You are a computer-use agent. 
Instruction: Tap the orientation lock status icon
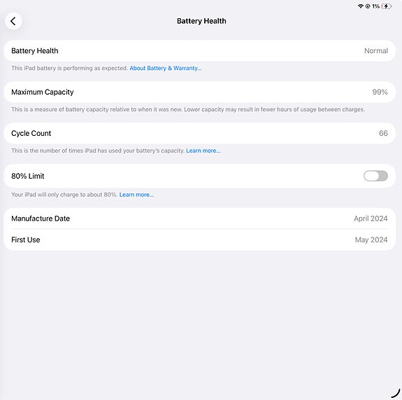368,6
